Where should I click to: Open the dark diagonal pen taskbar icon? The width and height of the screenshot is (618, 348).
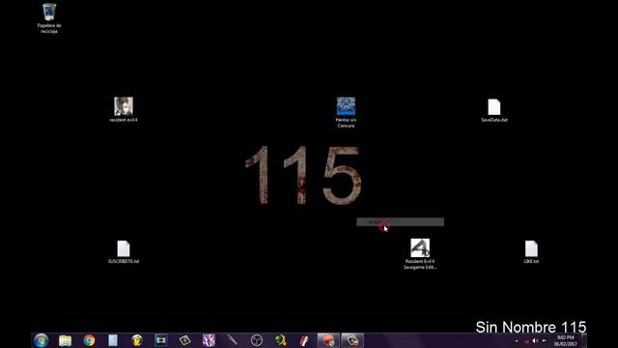(x=233, y=340)
